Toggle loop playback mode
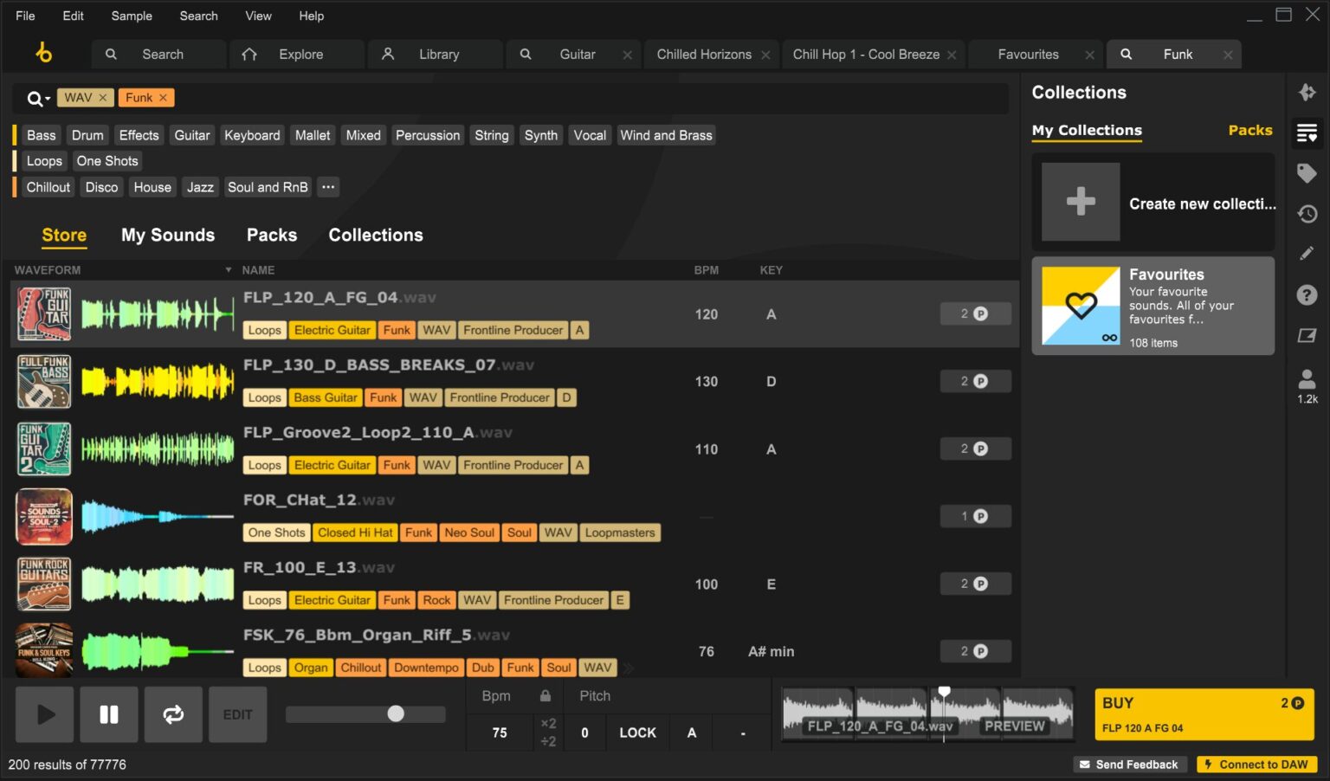This screenshot has width=1330, height=781. click(173, 714)
